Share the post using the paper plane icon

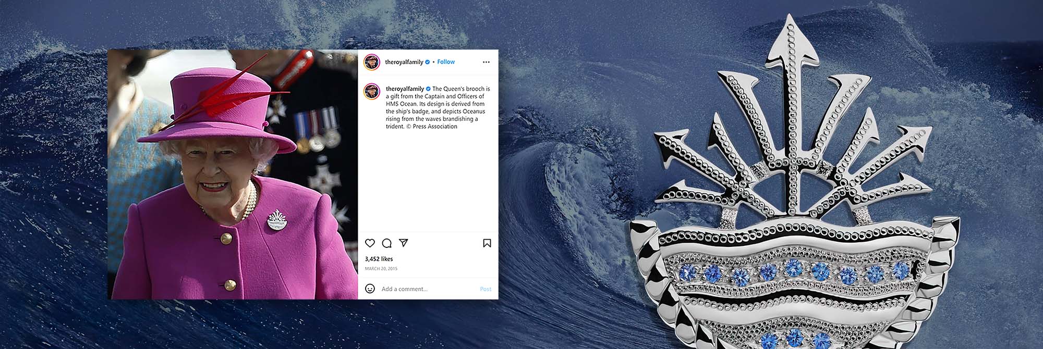coord(403,243)
